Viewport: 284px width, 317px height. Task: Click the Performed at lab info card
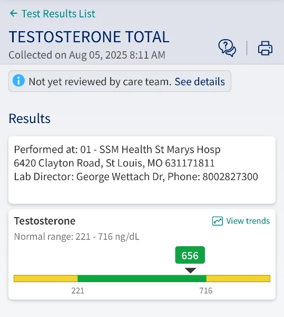142,170
